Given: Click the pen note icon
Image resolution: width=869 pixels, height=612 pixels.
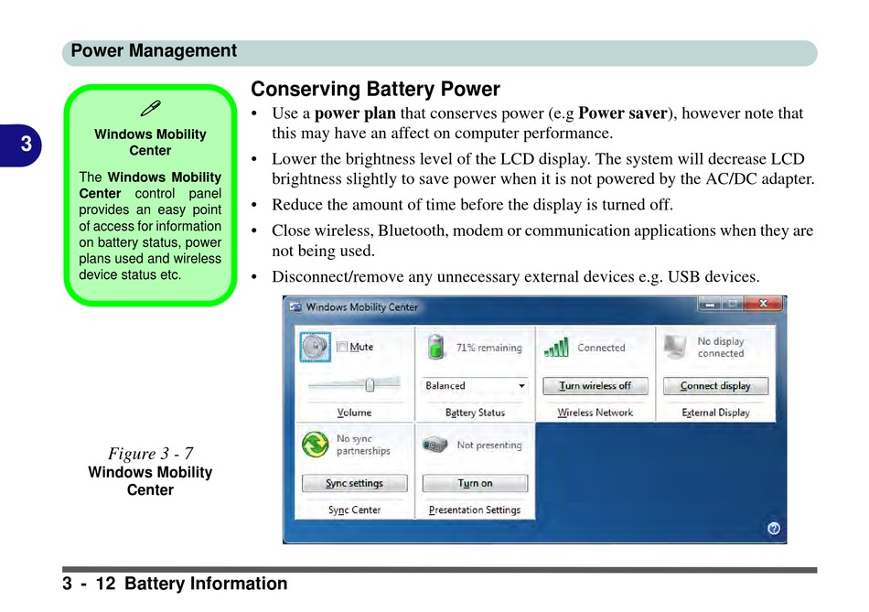Looking at the screenshot, I should coord(150,108).
